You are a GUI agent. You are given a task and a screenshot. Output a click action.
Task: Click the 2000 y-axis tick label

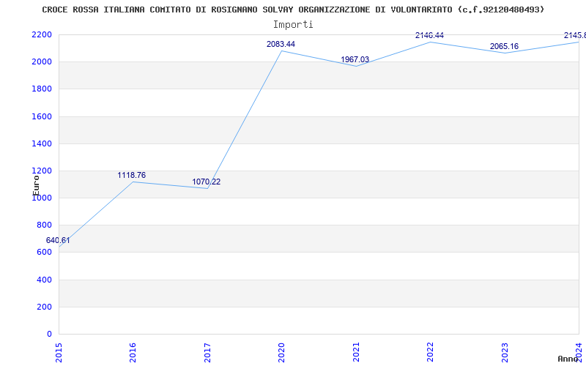(42, 62)
